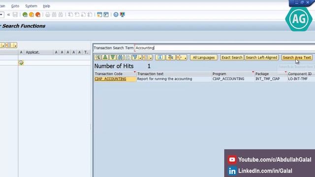Select the 'Report for running the accounting' cell
The height and width of the screenshot is (177, 315).
point(174,79)
